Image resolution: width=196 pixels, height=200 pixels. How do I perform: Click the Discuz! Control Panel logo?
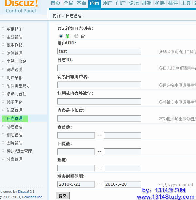click(22, 7)
